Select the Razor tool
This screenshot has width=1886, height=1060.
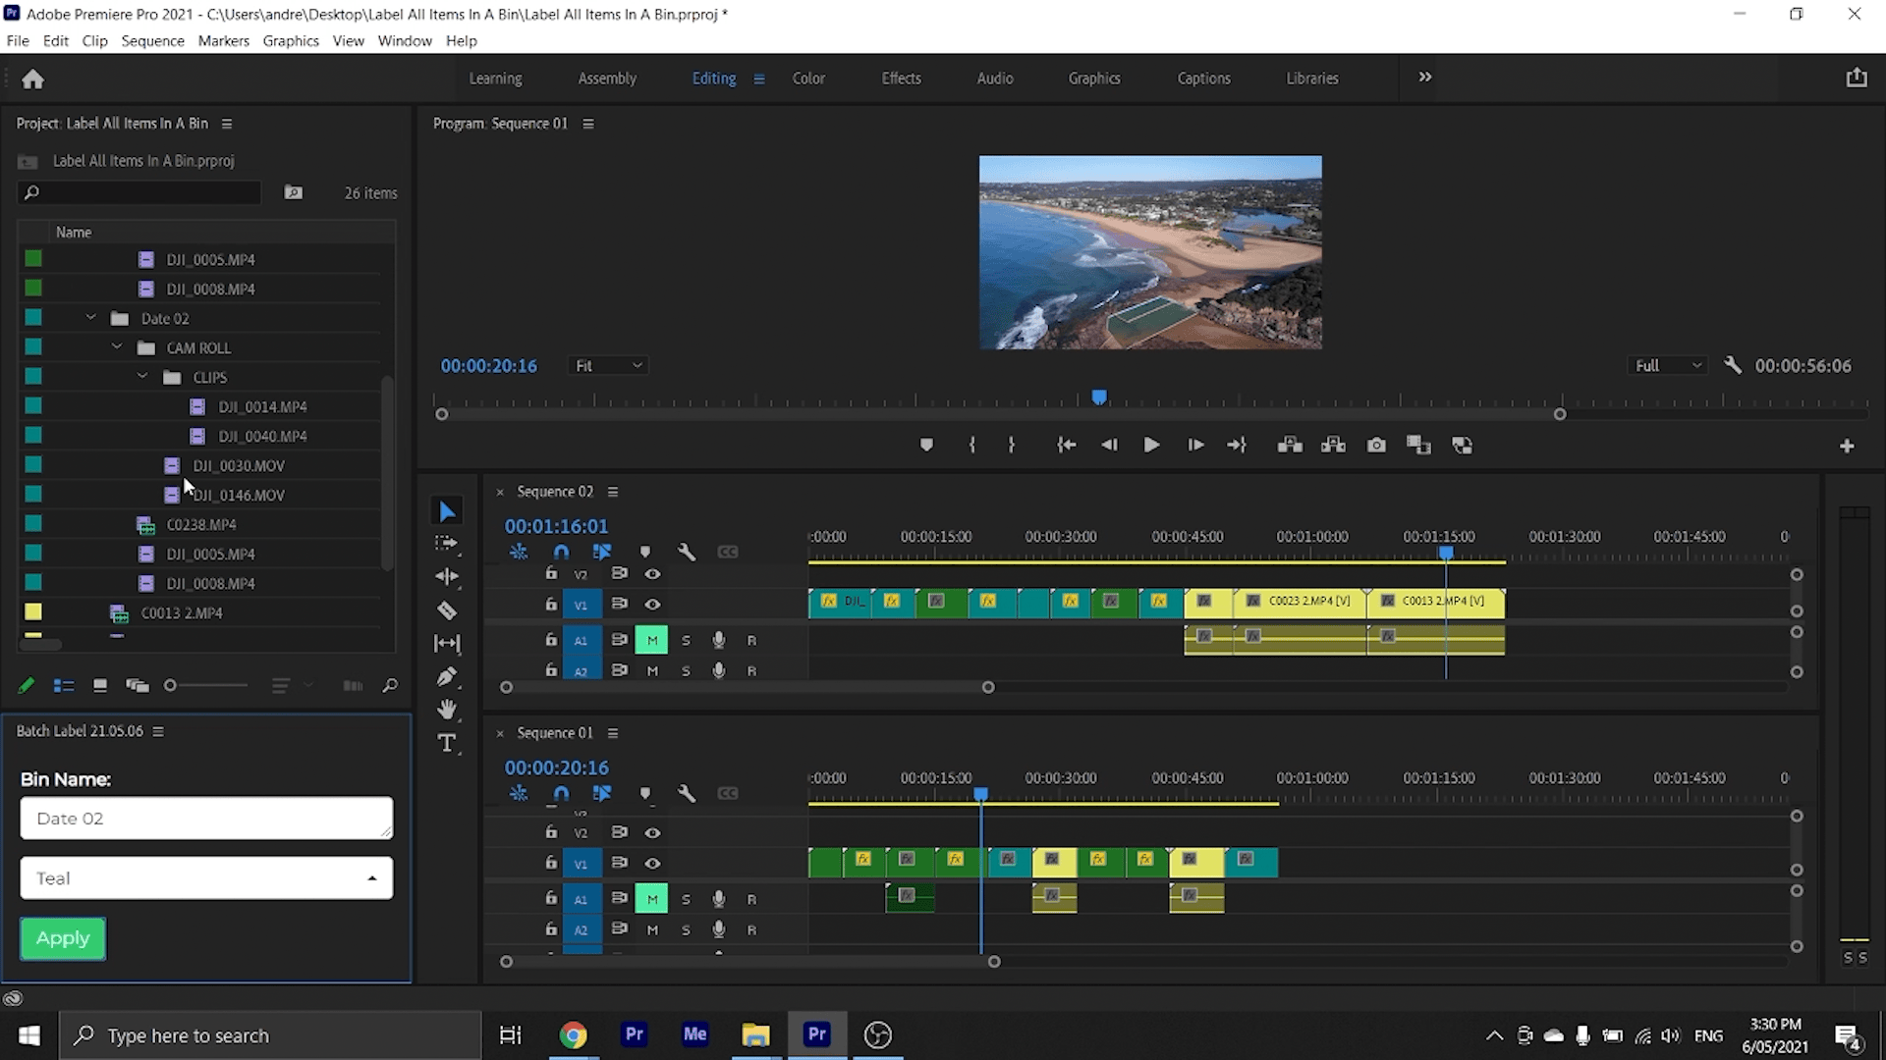point(447,610)
